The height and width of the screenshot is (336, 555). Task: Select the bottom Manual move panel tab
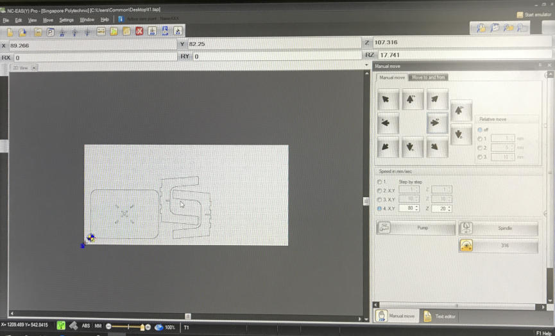pos(397,316)
